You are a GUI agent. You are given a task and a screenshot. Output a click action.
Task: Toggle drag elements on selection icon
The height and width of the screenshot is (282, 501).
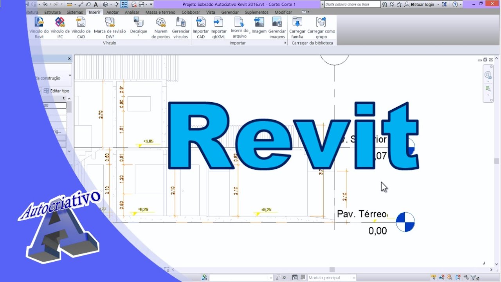466,277
